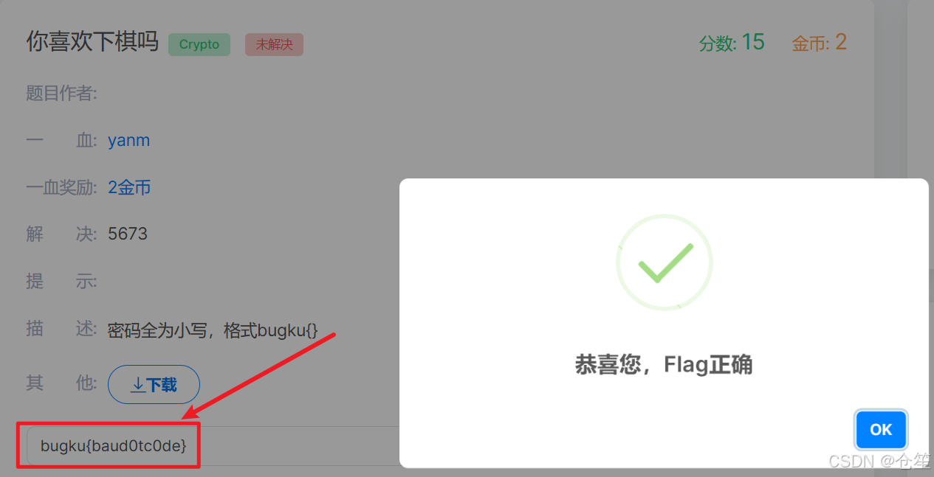Screen dimensions: 934x477
Task: Dismiss the dialog with the OK button
Action: (881, 430)
